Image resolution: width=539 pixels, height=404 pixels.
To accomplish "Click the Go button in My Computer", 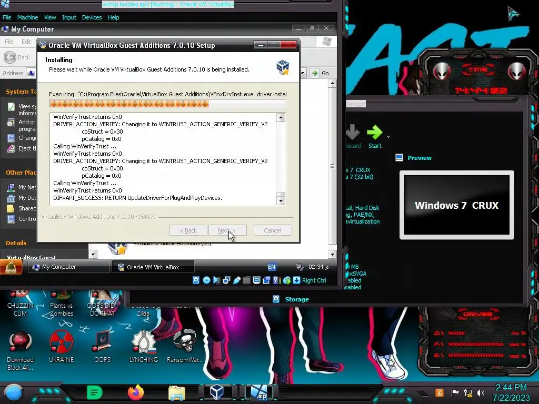I will tap(320, 73).
